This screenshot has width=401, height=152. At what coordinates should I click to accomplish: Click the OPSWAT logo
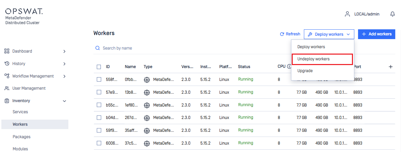pos(24,11)
